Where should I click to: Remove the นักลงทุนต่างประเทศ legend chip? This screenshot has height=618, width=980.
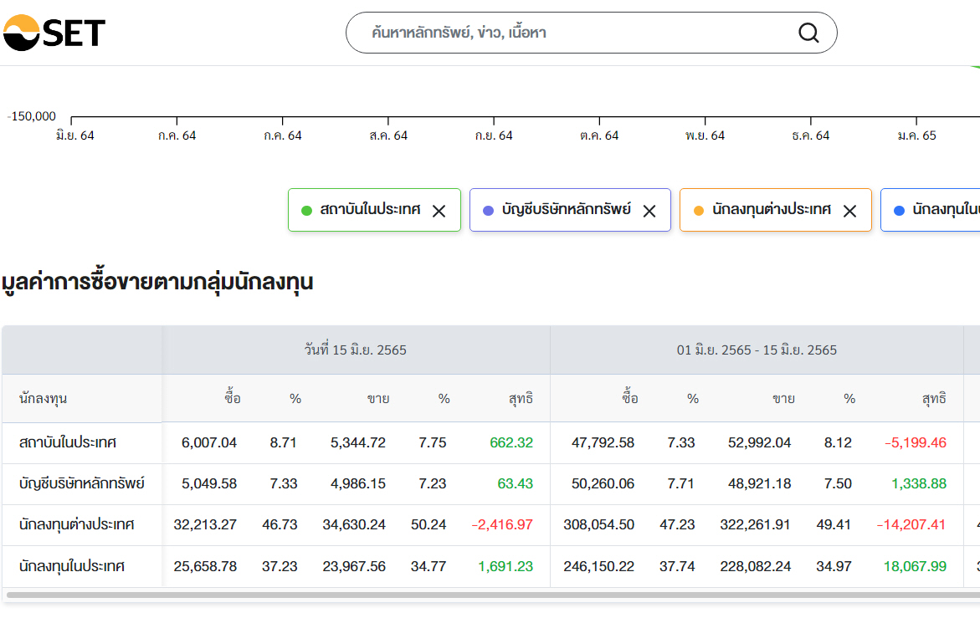[849, 211]
